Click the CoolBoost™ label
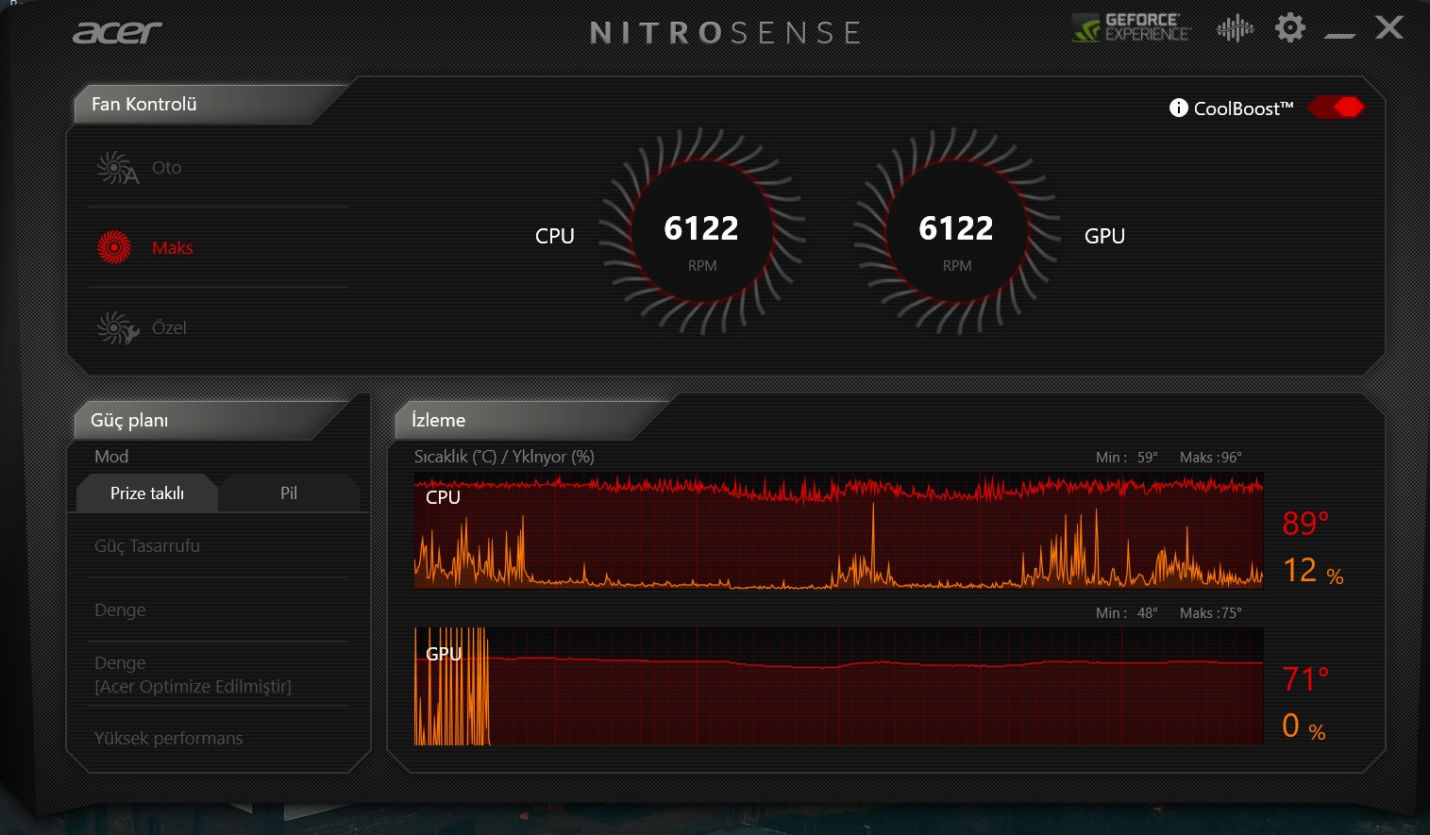 coord(1244,109)
